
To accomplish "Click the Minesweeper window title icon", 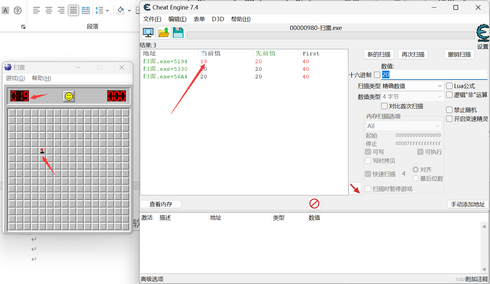I will [8, 67].
